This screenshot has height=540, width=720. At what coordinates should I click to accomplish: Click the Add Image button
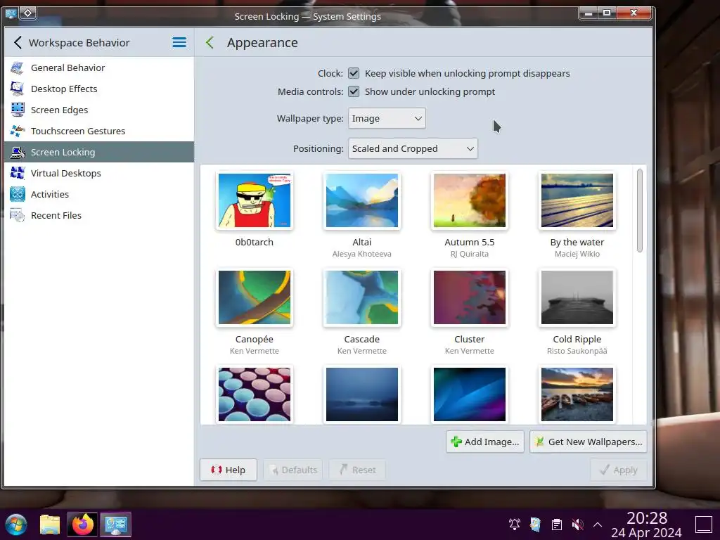485,442
